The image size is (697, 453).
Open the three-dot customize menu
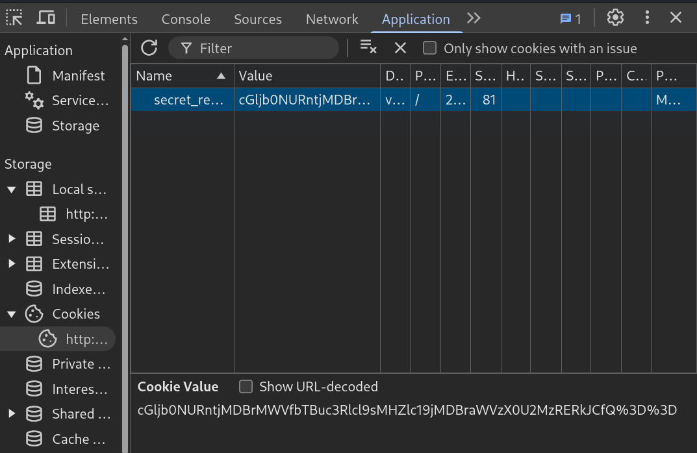[647, 18]
